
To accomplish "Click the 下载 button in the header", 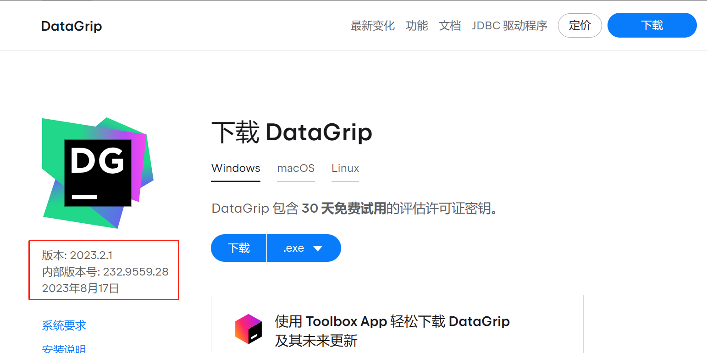I will coord(652,26).
